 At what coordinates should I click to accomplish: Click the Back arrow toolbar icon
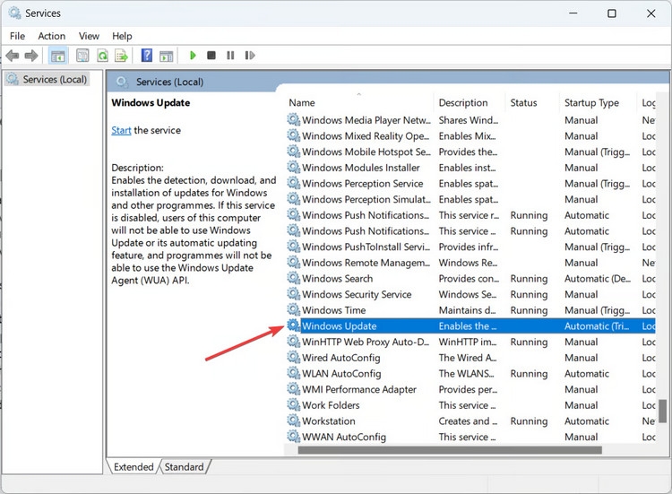click(x=13, y=56)
